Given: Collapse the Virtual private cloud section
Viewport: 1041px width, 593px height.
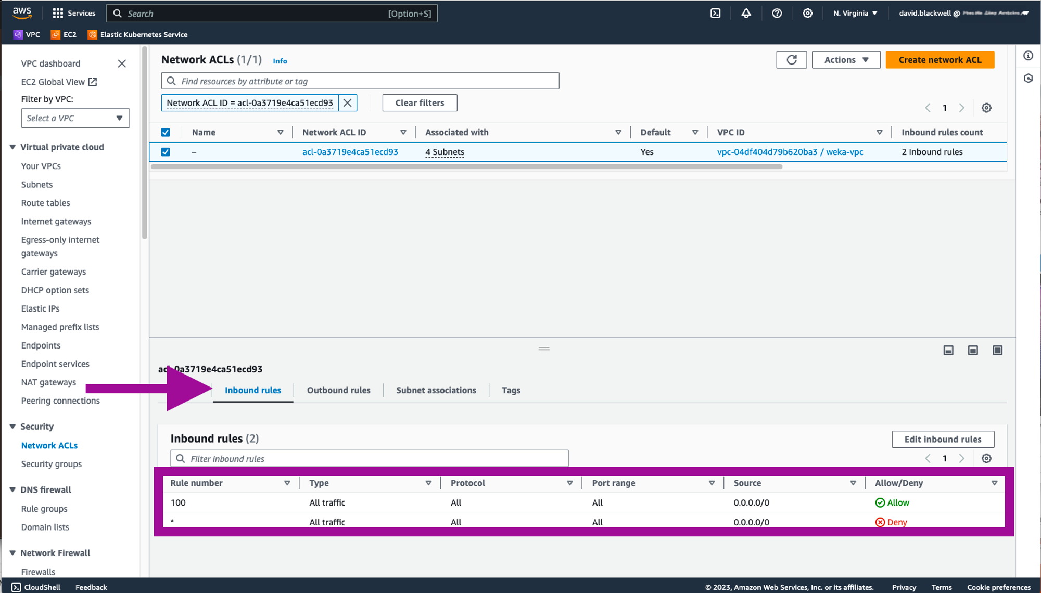Looking at the screenshot, I should point(12,147).
